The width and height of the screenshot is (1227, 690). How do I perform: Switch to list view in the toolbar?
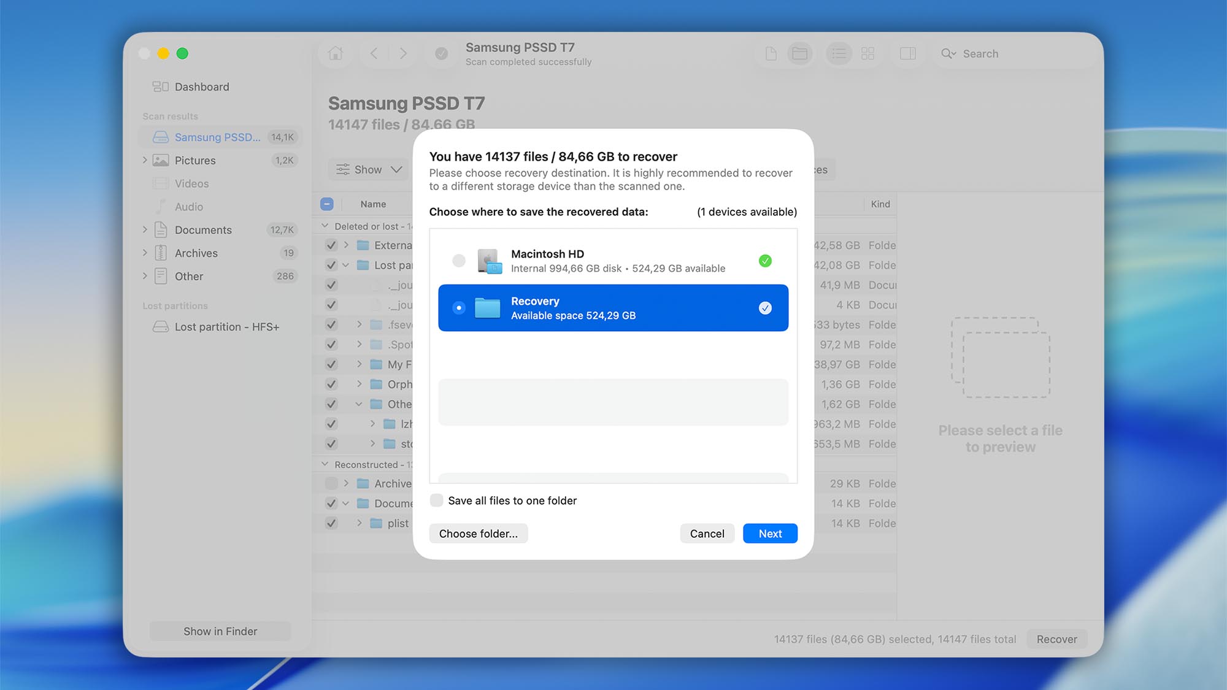tap(839, 53)
